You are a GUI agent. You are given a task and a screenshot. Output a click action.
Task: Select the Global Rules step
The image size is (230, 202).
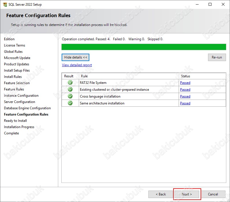coord(13,52)
